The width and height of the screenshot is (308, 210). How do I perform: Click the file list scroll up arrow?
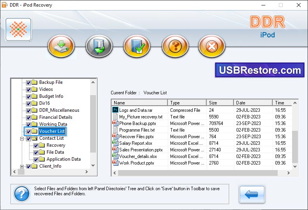[x=295, y=103]
